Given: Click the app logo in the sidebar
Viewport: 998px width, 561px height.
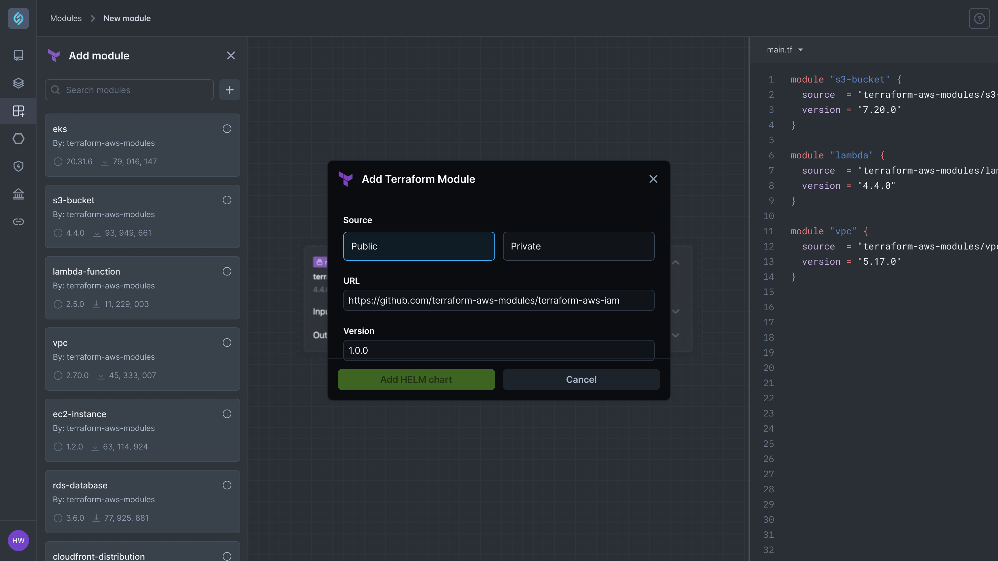Looking at the screenshot, I should point(18,18).
